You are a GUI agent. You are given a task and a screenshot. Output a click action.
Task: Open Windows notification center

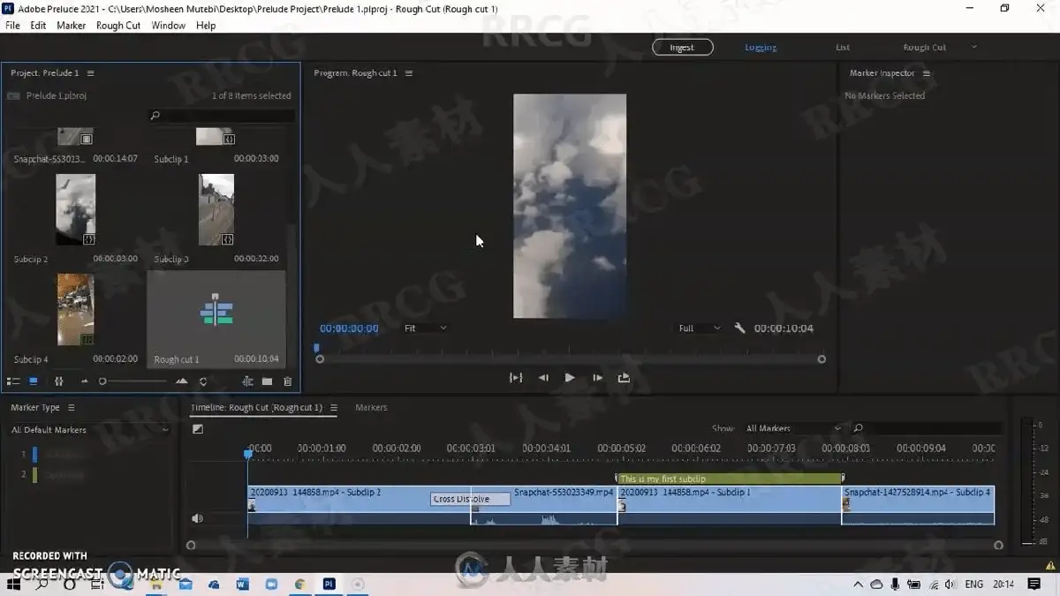[x=1034, y=585]
